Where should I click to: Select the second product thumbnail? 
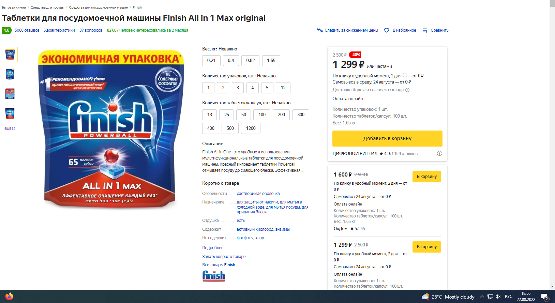click(10, 74)
